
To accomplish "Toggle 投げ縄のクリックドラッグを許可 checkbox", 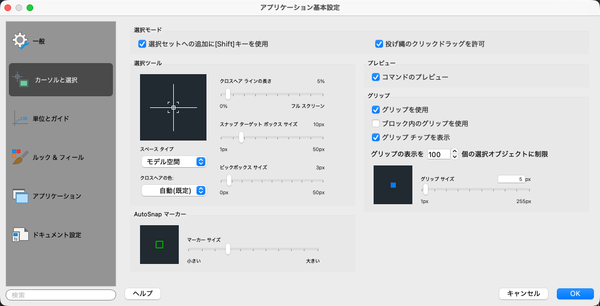I will pos(379,44).
